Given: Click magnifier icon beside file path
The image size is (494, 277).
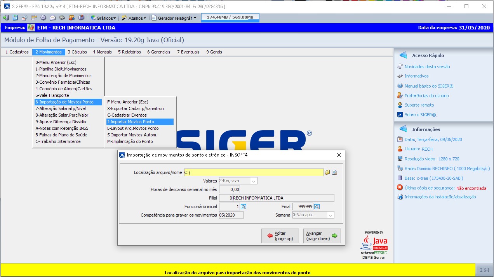Looking at the screenshot, I should [x=334, y=172].
